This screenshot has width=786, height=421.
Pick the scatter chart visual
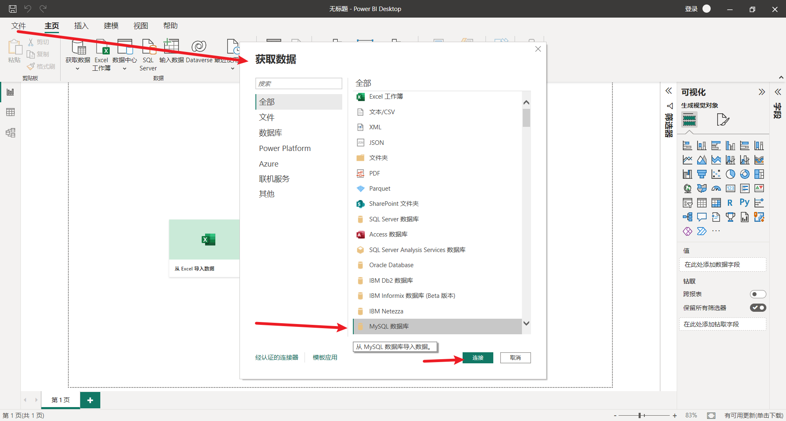click(716, 174)
